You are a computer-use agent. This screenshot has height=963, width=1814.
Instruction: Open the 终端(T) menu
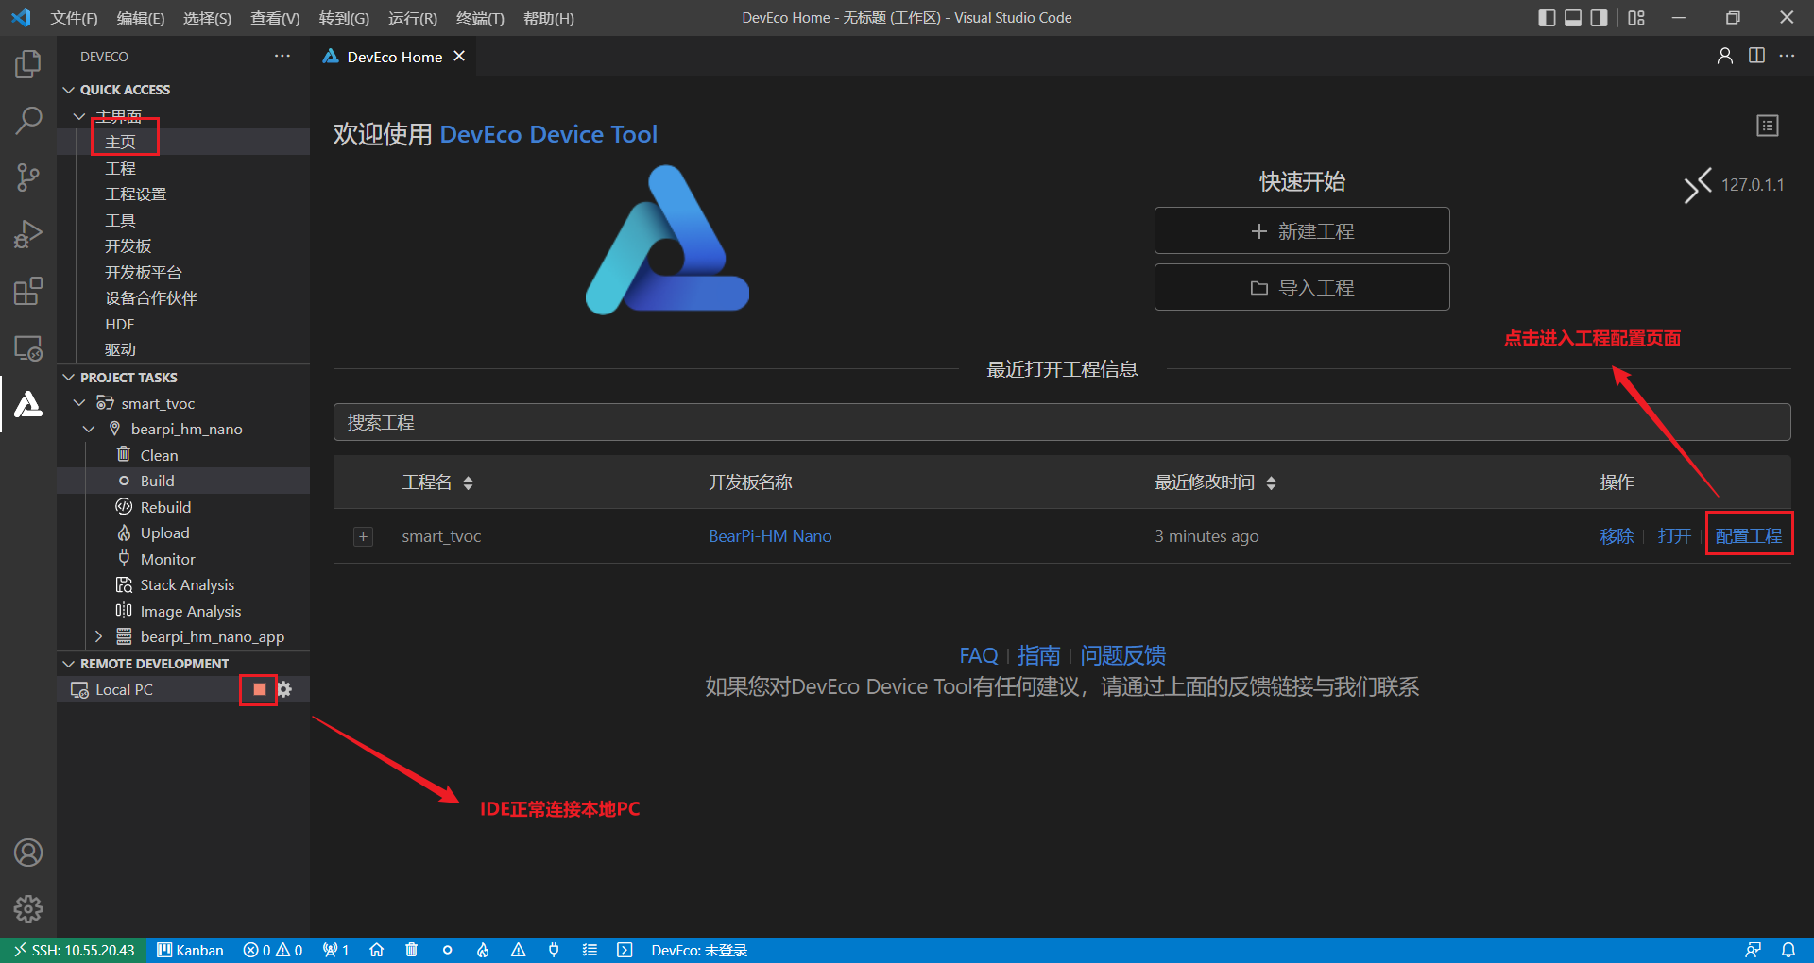tap(480, 18)
